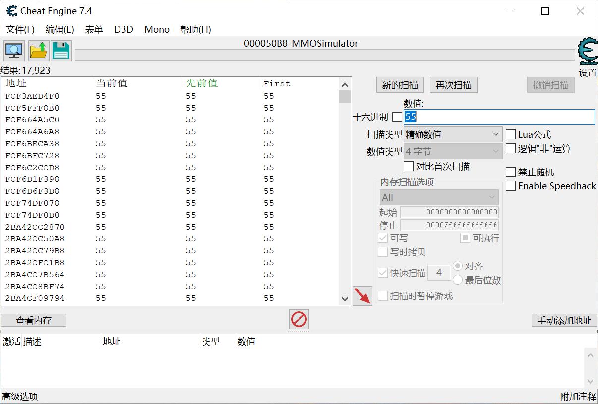Click the results list scrollbar thumb
598x404 pixels.
coord(345,97)
